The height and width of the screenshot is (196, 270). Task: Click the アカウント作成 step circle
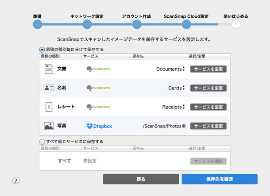(x=137, y=24)
